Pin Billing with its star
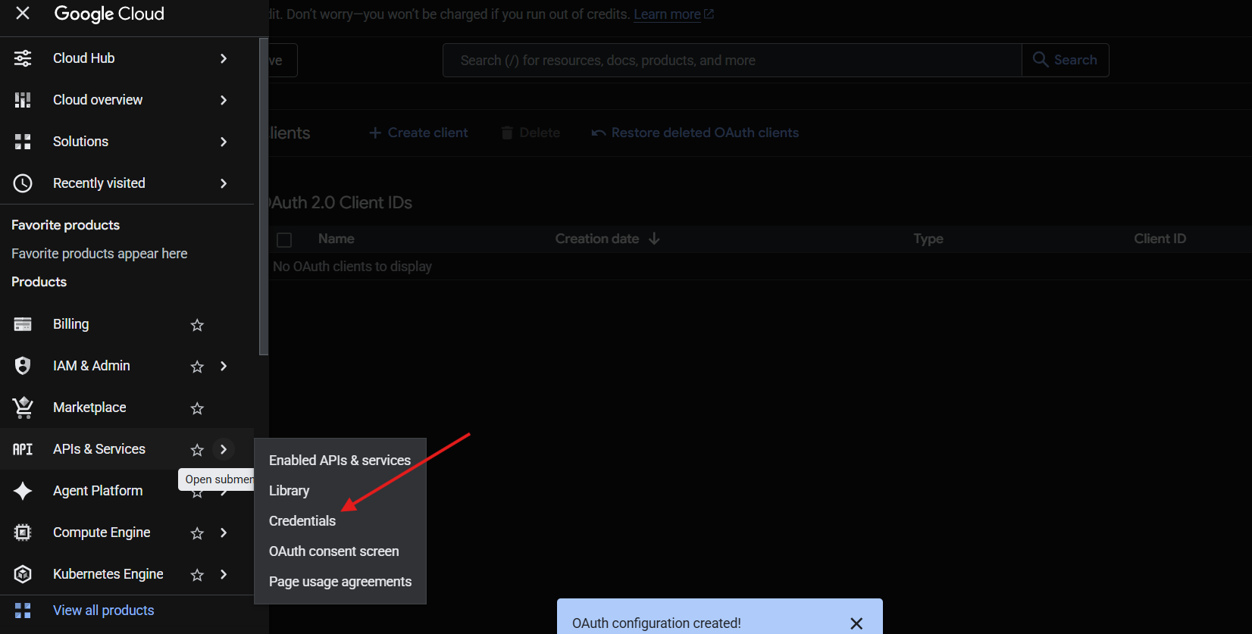This screenshot has width=1252, height=634. click(197, 325)
